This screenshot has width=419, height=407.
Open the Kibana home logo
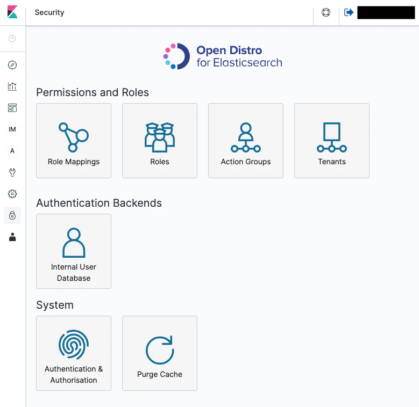[x=12, y=12]
